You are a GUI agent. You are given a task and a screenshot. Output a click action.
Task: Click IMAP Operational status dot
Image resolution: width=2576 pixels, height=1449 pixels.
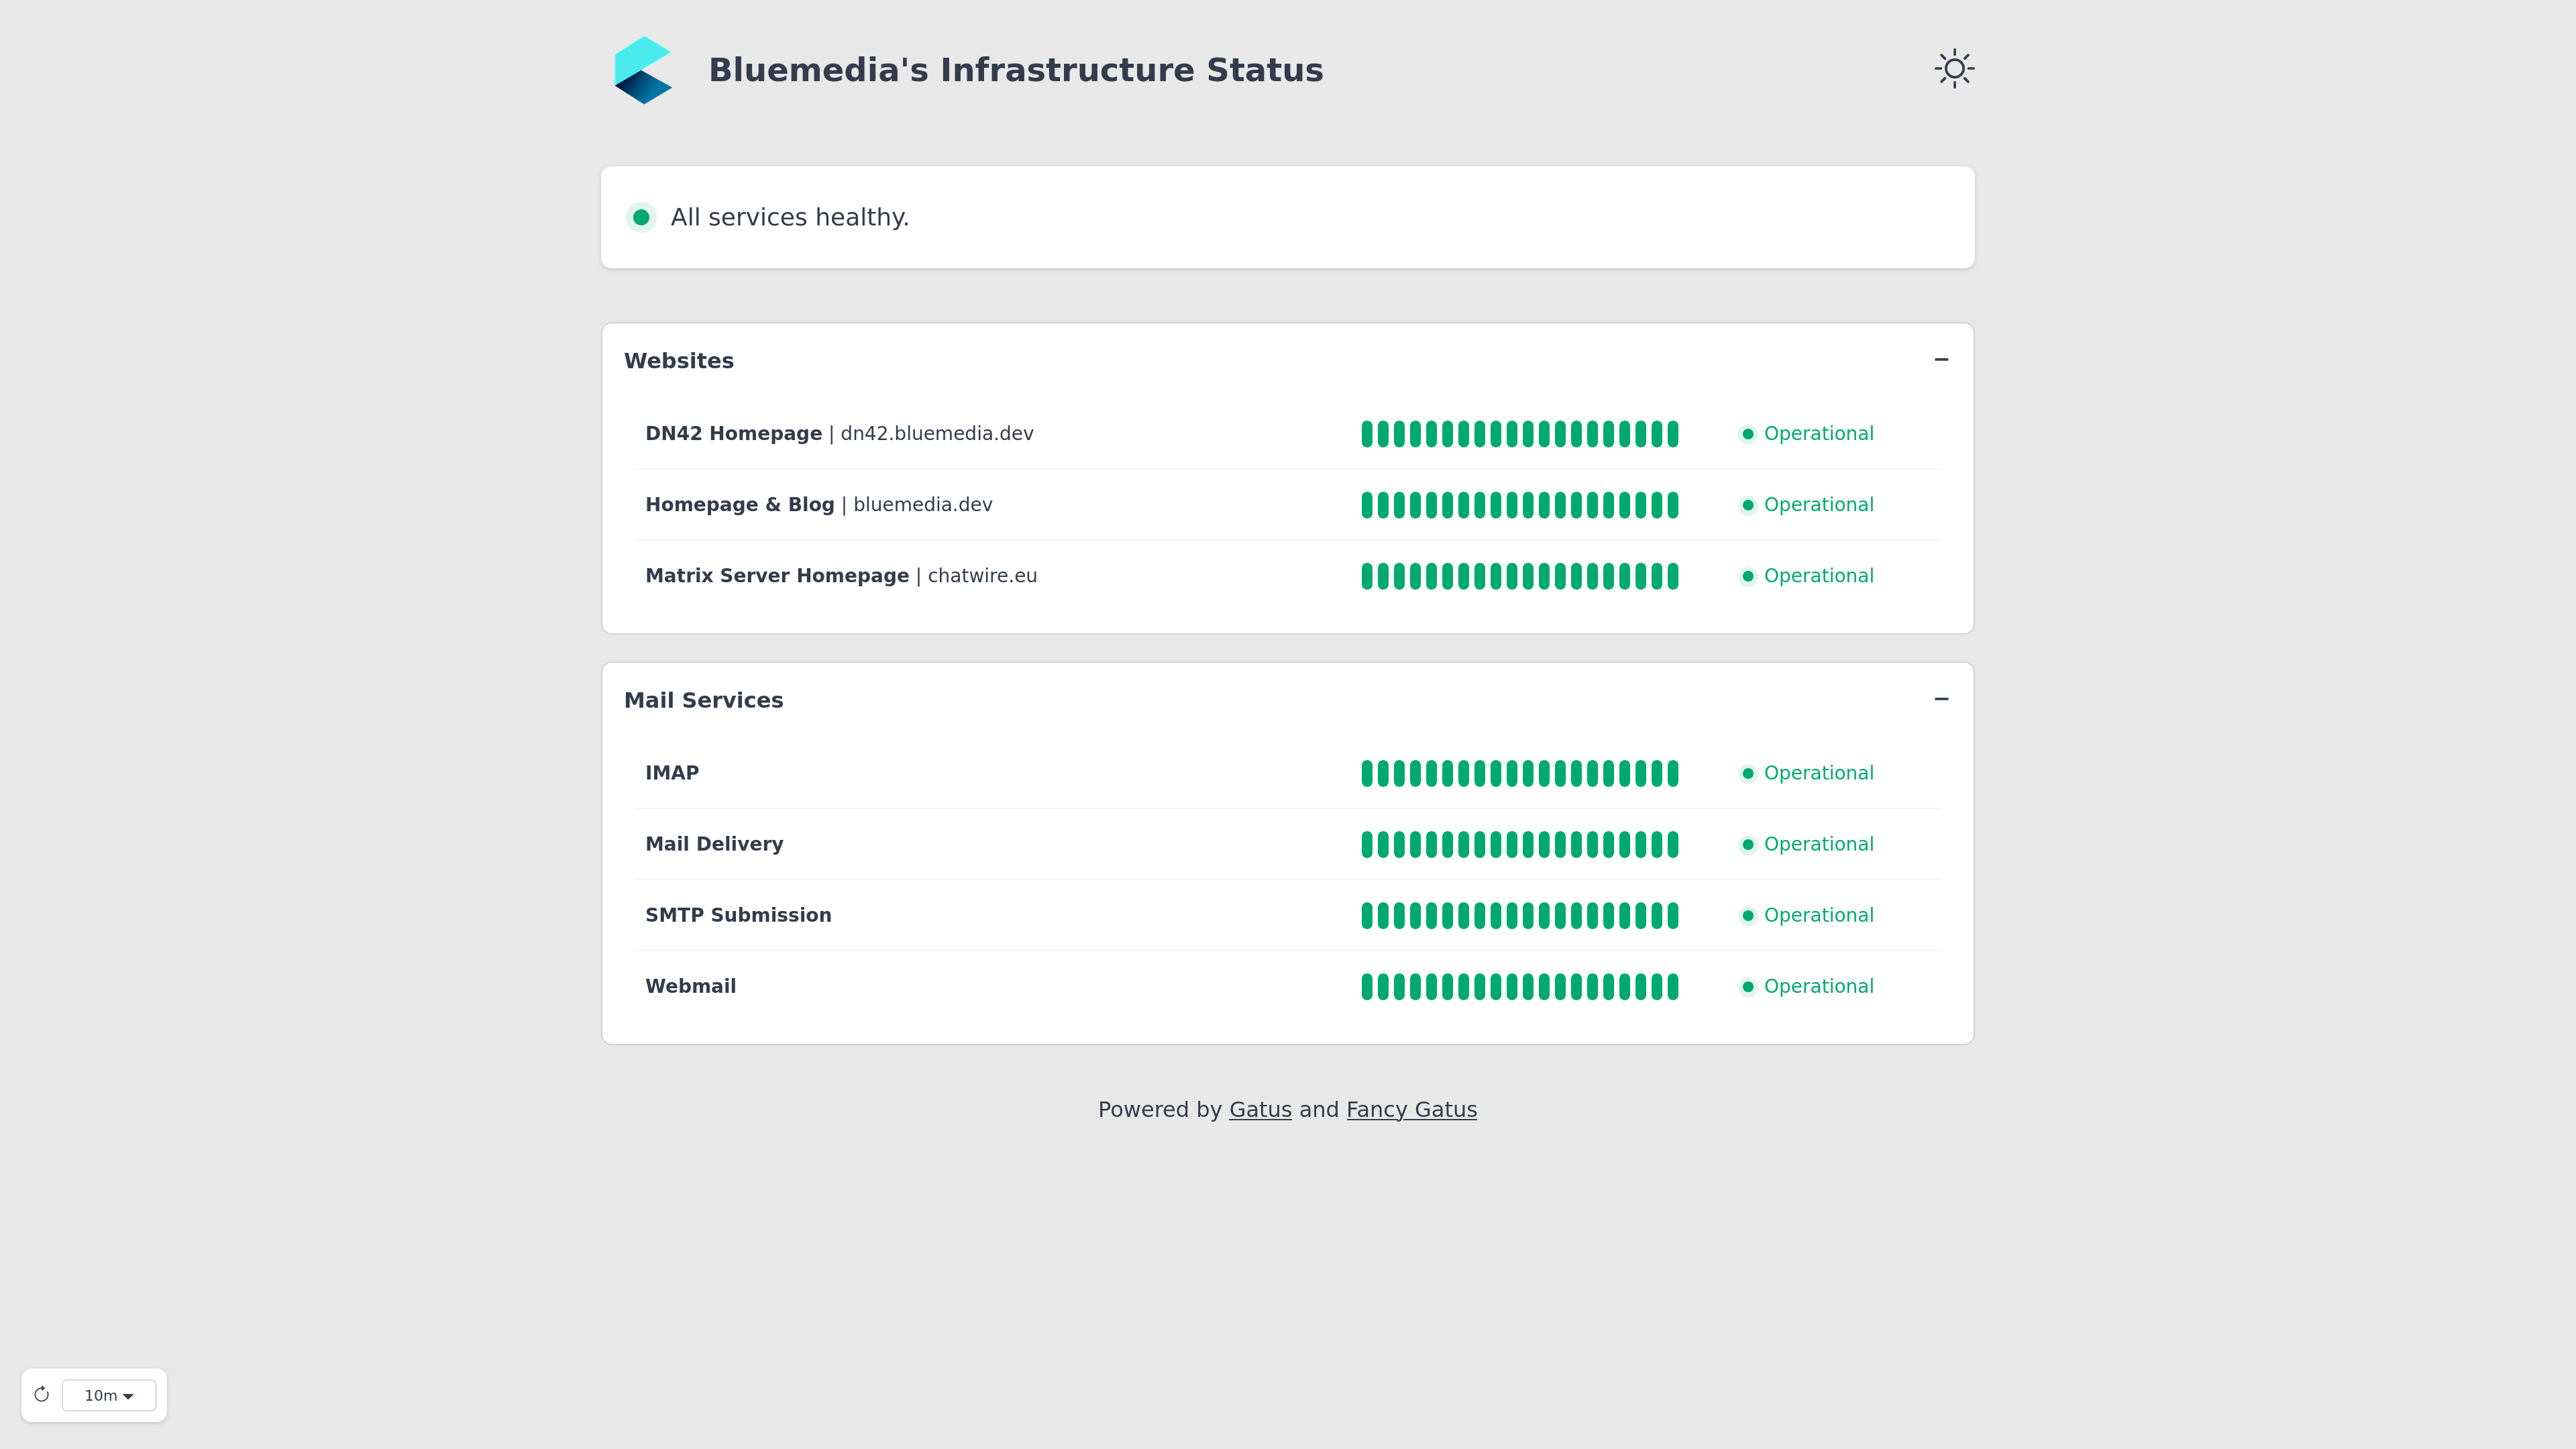[1748, 773]
